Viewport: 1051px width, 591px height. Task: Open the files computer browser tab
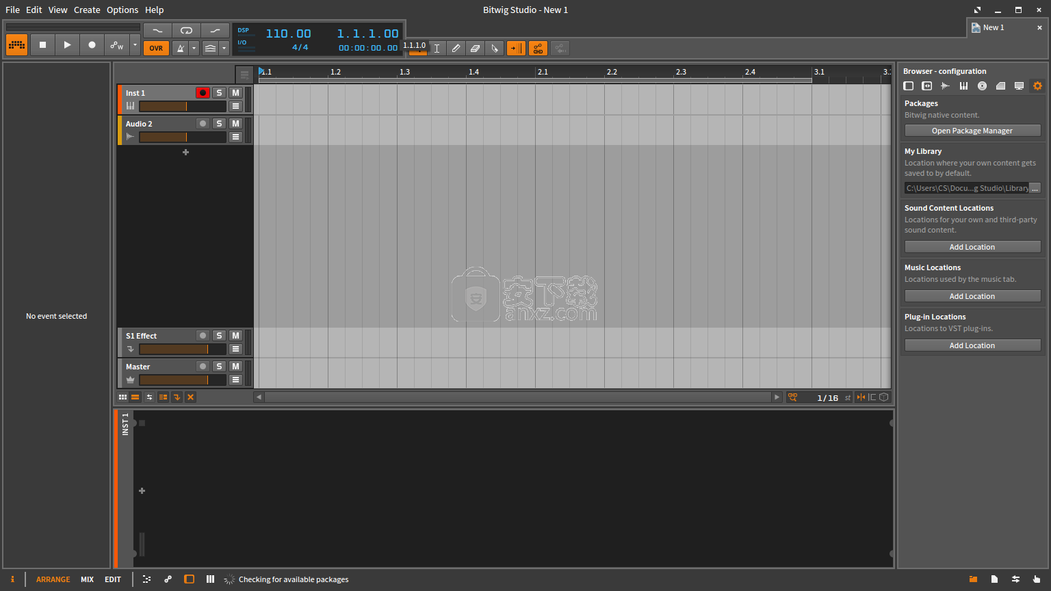(x=1019, y=86)
